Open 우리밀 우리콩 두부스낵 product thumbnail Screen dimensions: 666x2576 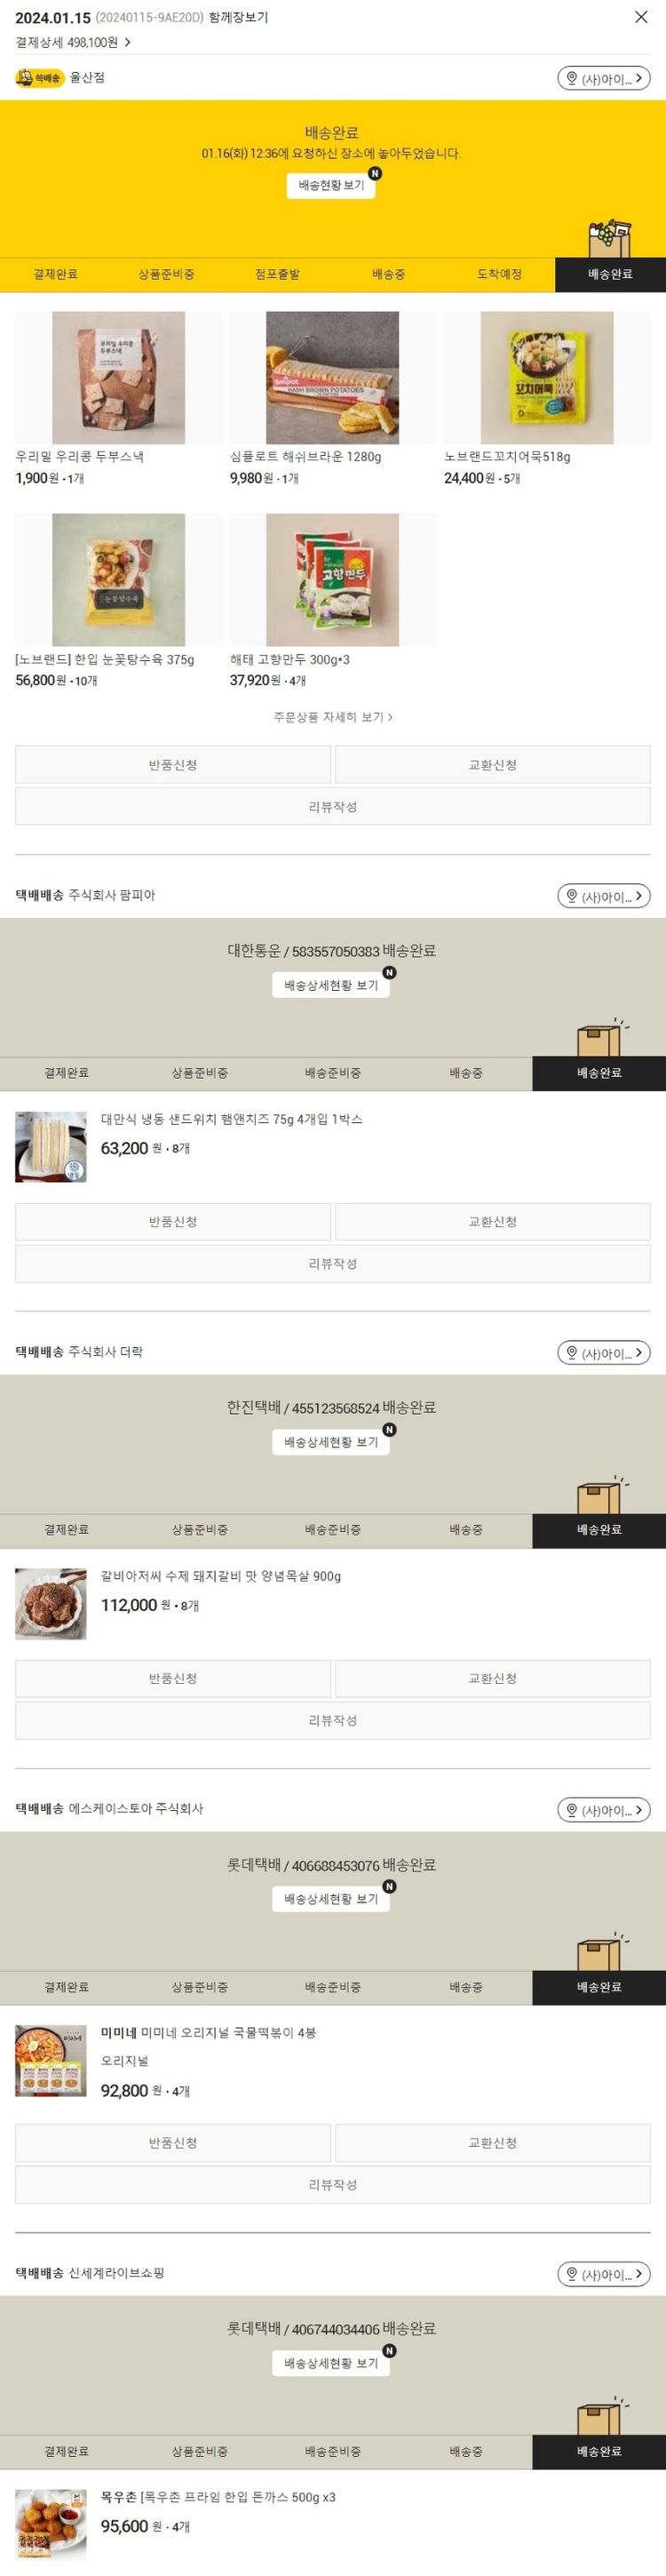(118, 377)
